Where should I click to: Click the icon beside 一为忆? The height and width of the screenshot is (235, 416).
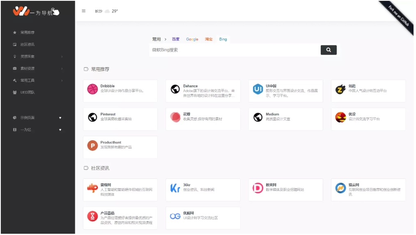click(x=15, y=130)
